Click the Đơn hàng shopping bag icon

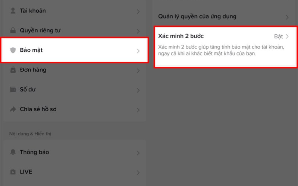(13, 70)
